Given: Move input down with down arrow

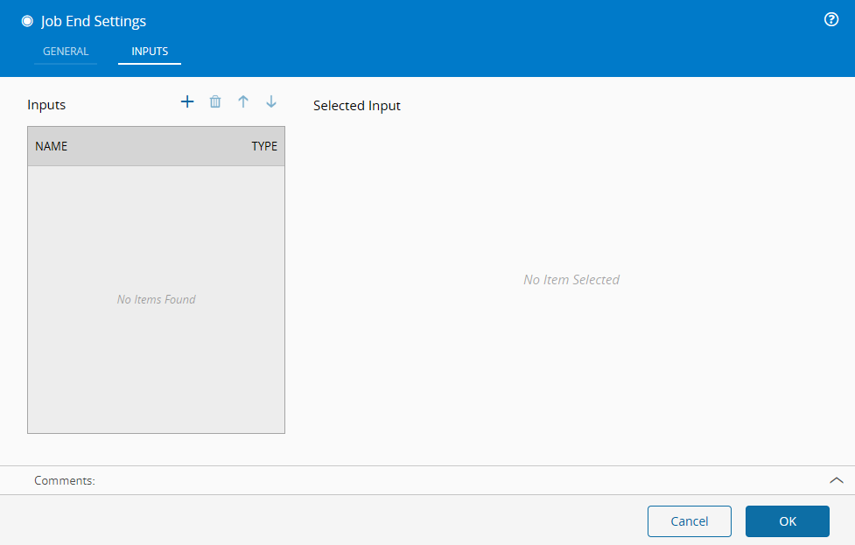Looking at the screenshot, I should [x=271, y=102].
